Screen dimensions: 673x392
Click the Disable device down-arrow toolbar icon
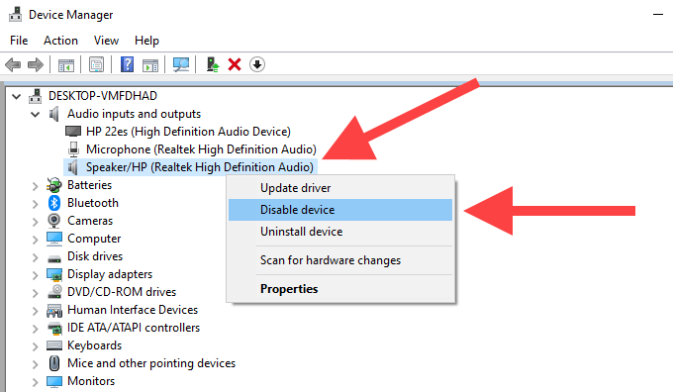[x=257, y=64]
